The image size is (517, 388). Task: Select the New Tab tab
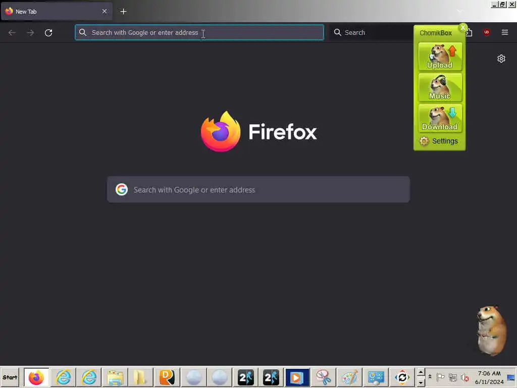coord(56,12)
